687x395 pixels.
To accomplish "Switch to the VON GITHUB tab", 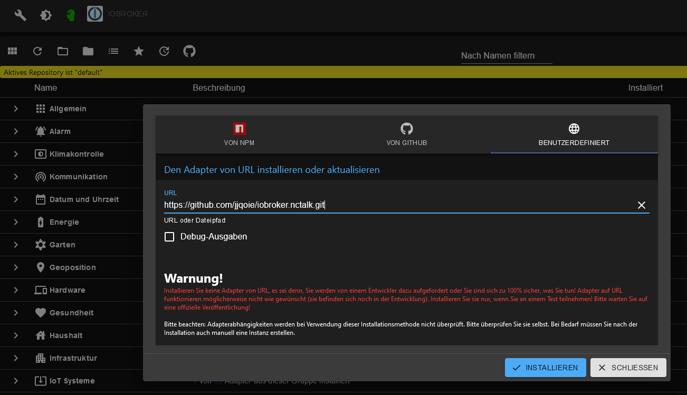I will tap(407, 134).
